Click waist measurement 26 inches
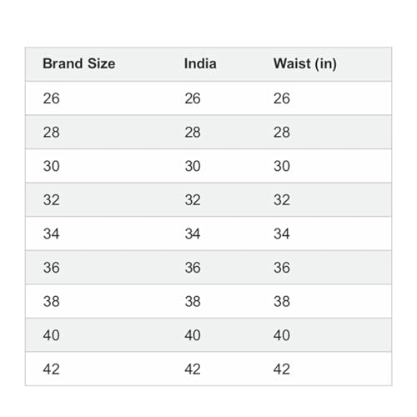This screenshot has height=417, width=417. click(x=282, y=98)
